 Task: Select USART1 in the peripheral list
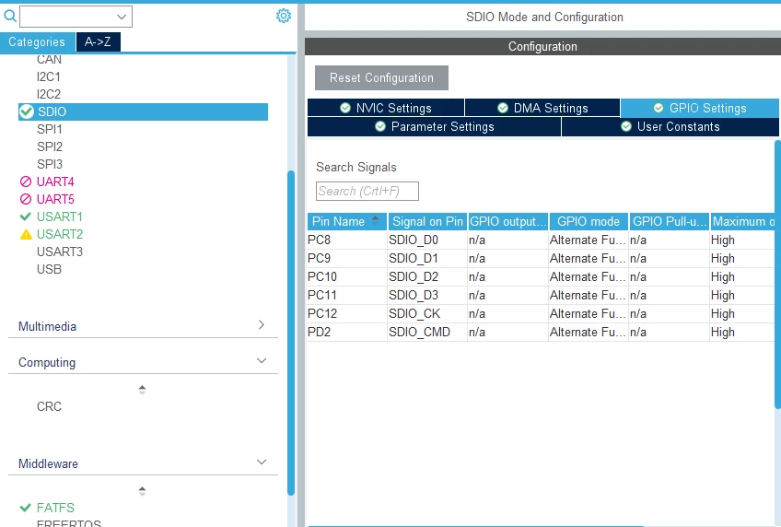coord(60,217)
